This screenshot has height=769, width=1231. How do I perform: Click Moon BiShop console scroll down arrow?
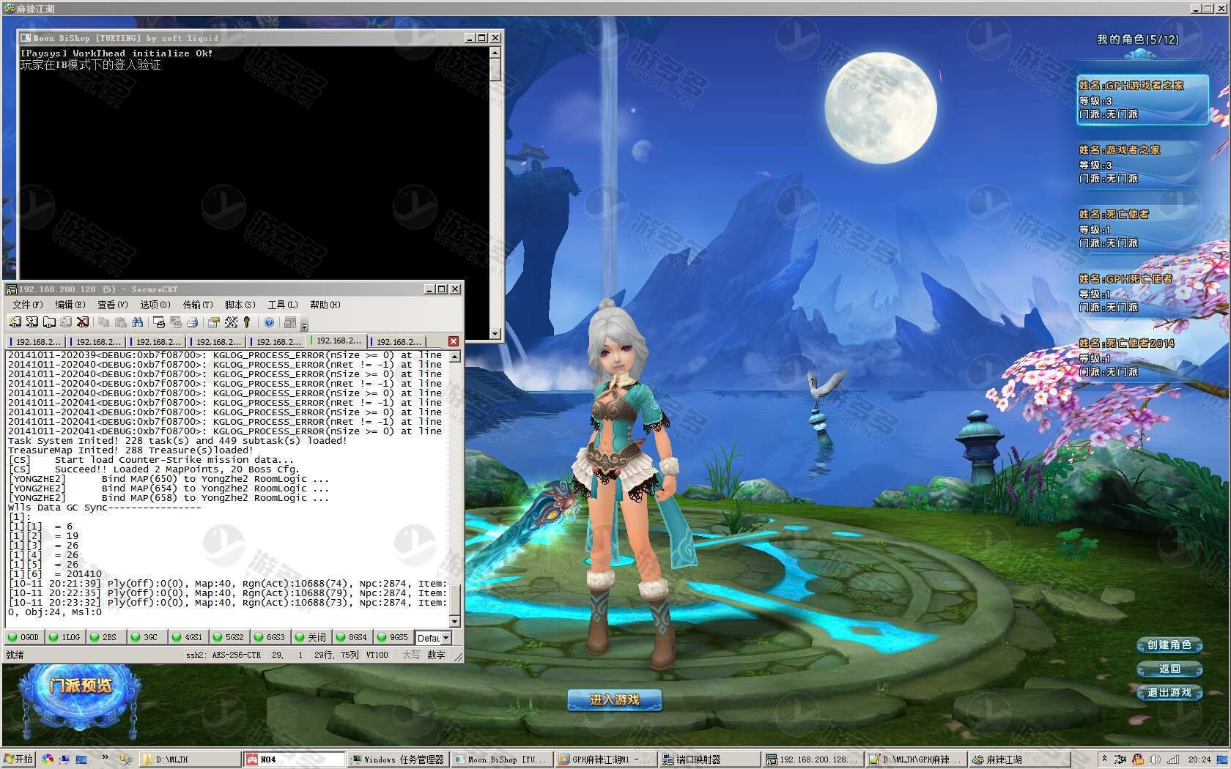point(495,333)
